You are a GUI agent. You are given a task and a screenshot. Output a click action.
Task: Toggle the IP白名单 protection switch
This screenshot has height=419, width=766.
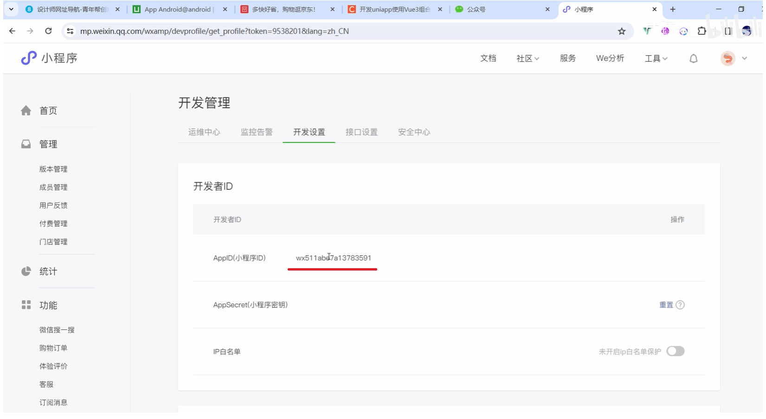(676, 351)
